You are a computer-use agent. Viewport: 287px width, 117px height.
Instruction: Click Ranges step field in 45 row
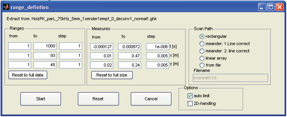click(71, 65)
